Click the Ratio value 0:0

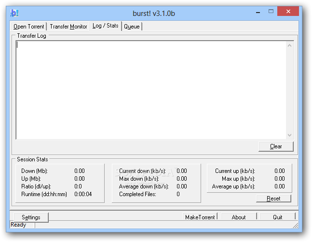coord(78,186)
